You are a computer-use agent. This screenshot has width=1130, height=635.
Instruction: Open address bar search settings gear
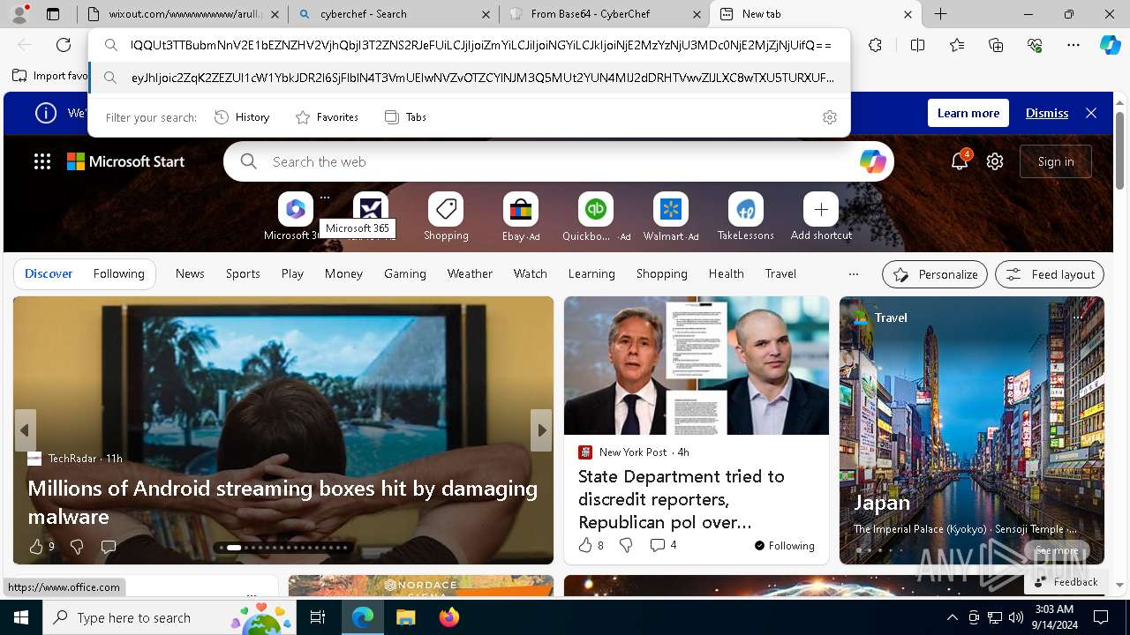830,117
